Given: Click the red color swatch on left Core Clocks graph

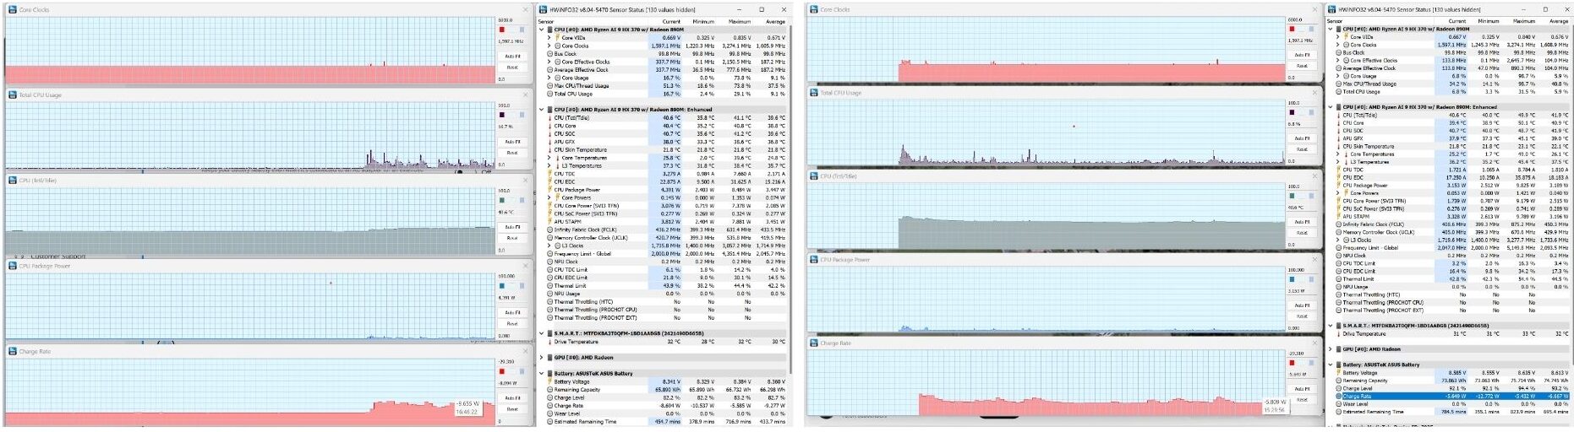Looking at the screenshot, I should tap(501, 30).
